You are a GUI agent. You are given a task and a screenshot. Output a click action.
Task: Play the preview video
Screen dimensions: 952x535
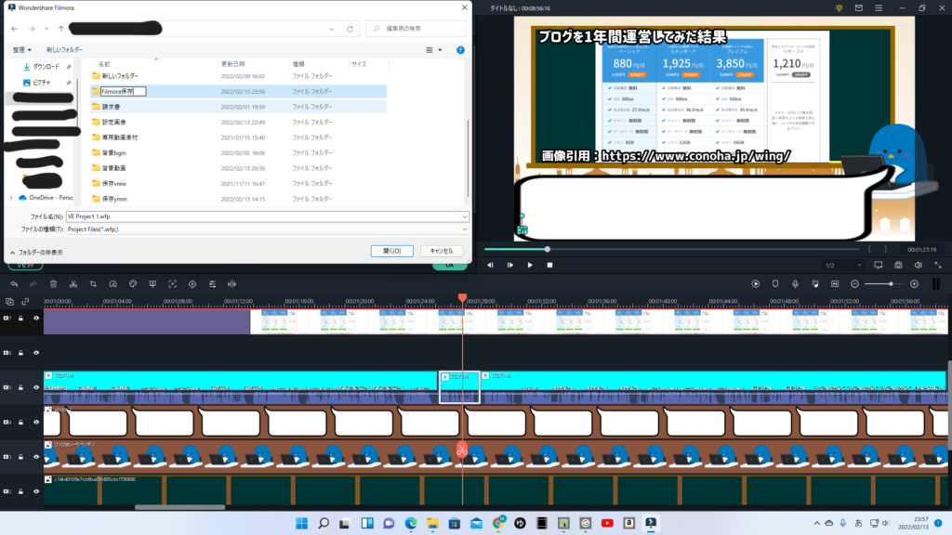pos(530,265)
